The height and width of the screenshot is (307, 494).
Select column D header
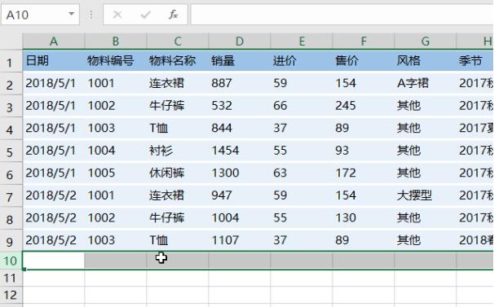[x=240, y=42]
